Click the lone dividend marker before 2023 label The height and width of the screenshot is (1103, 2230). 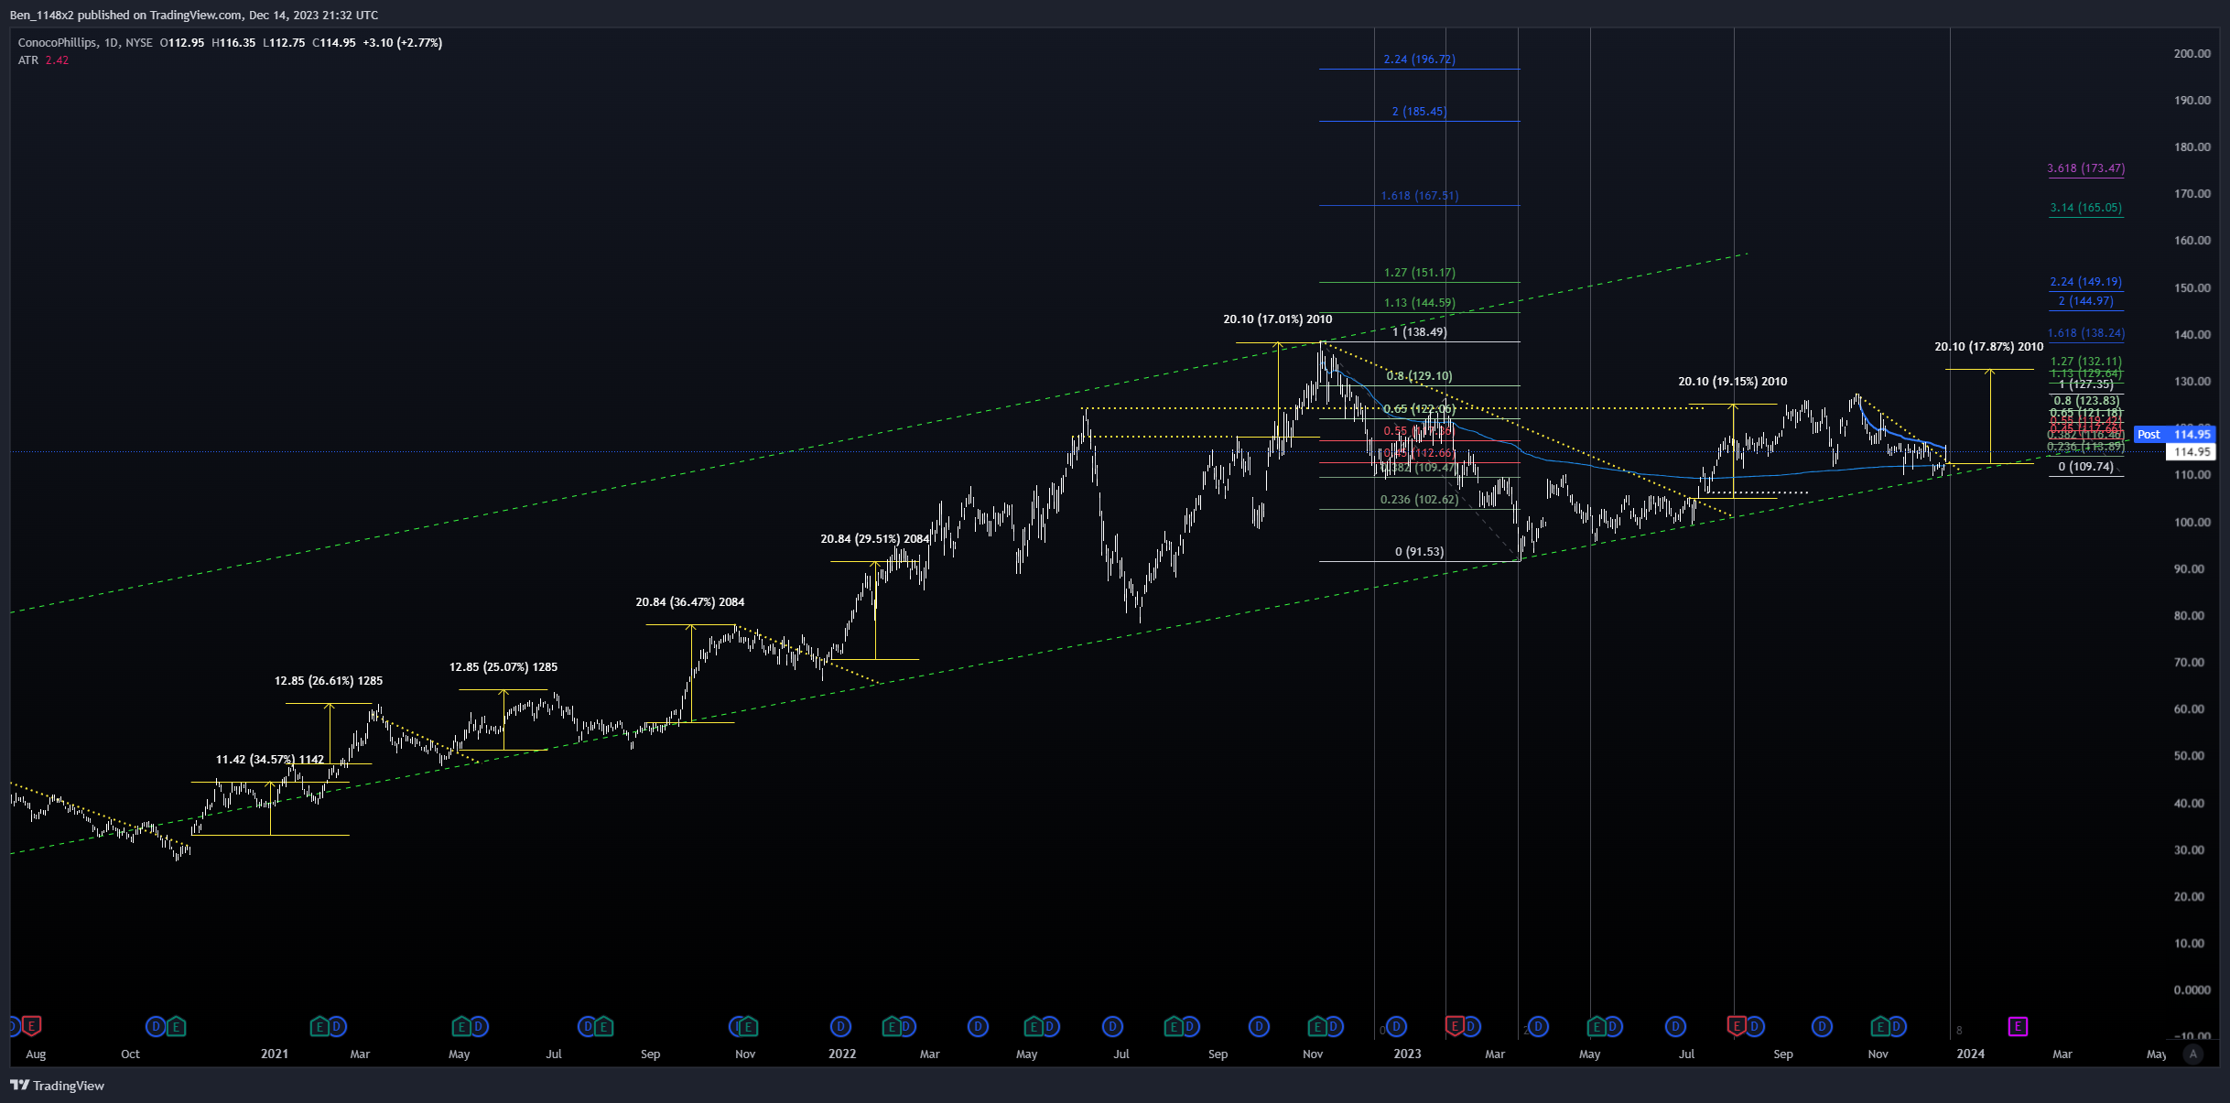pos(1396,1026)
